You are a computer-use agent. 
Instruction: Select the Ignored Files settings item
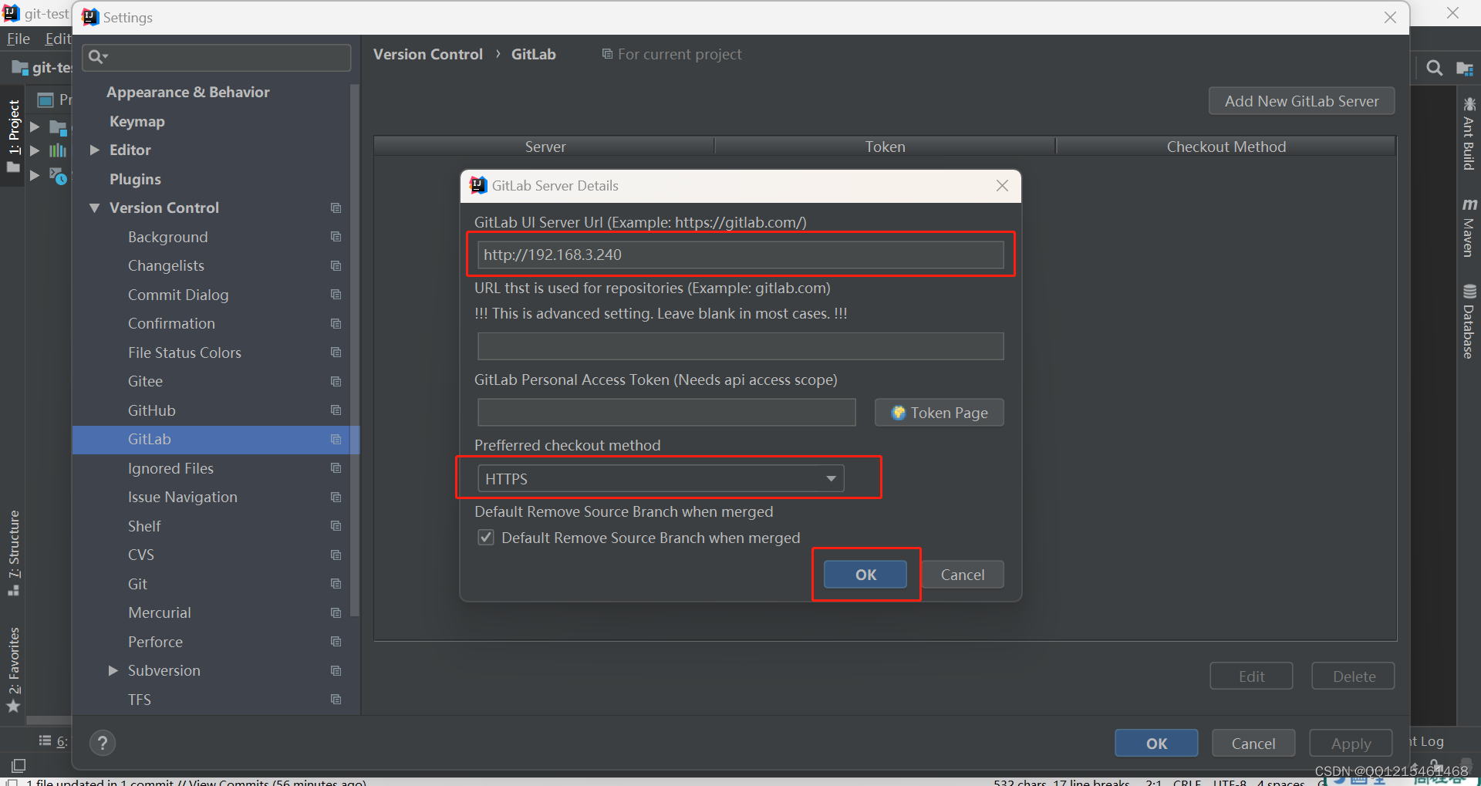170,468
